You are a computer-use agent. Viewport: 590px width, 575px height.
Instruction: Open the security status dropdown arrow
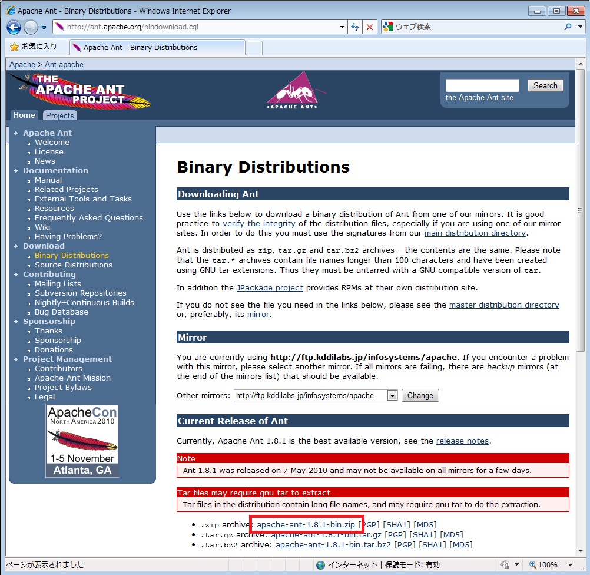pos(516,564)
